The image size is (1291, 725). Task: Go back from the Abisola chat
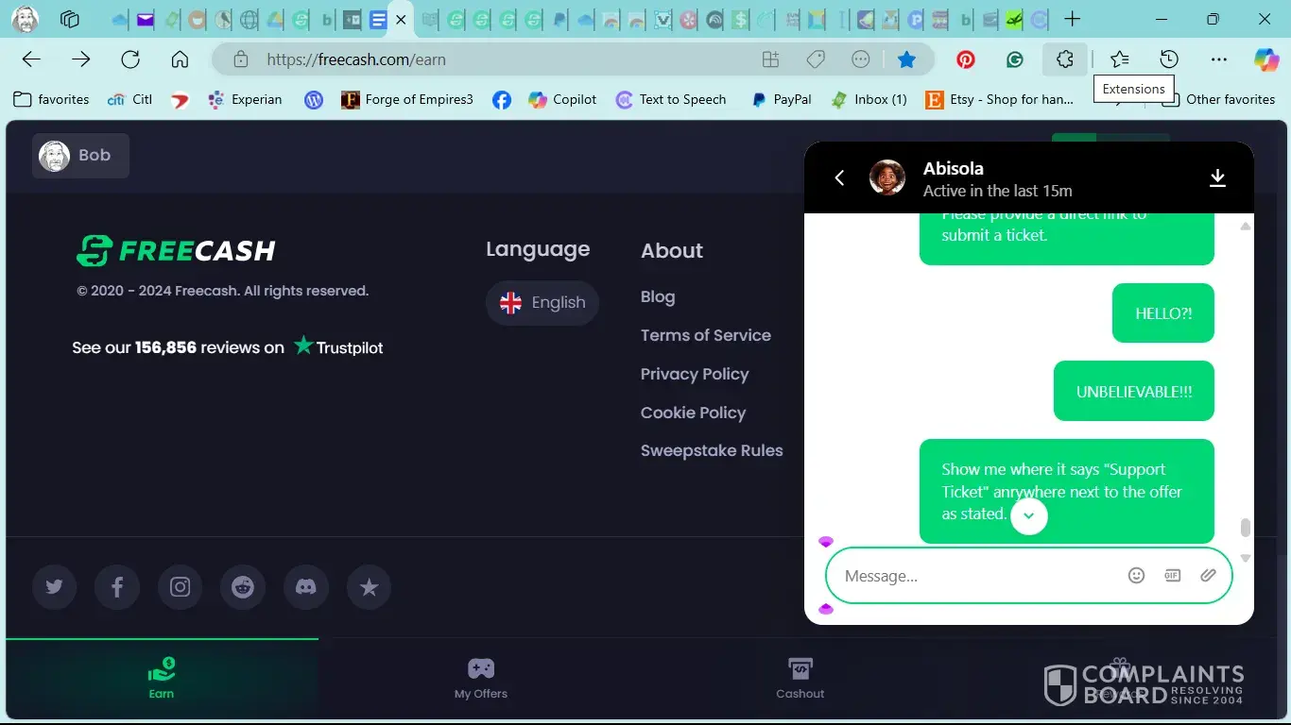(839, 177)
